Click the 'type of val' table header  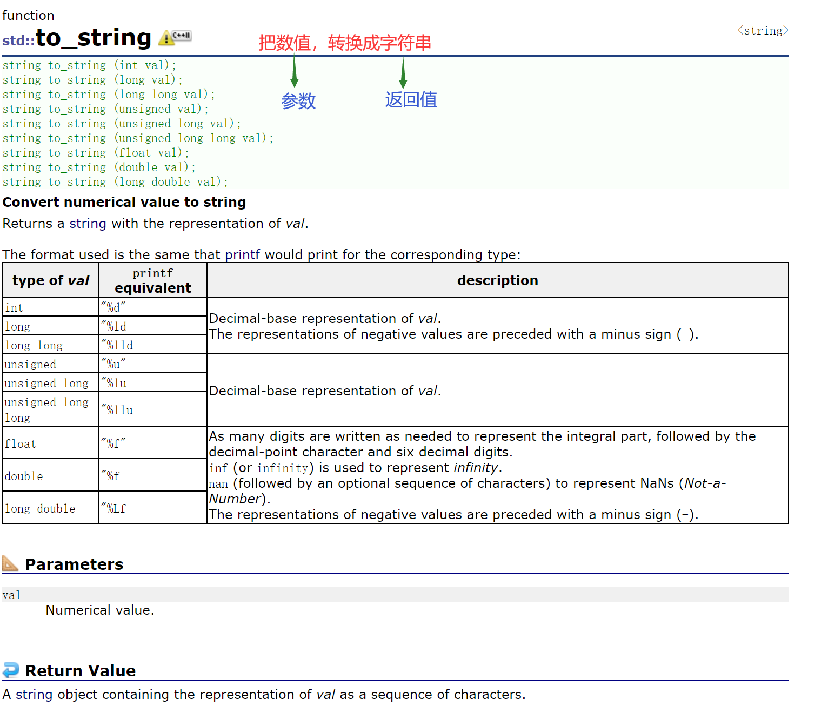point(51,280)
